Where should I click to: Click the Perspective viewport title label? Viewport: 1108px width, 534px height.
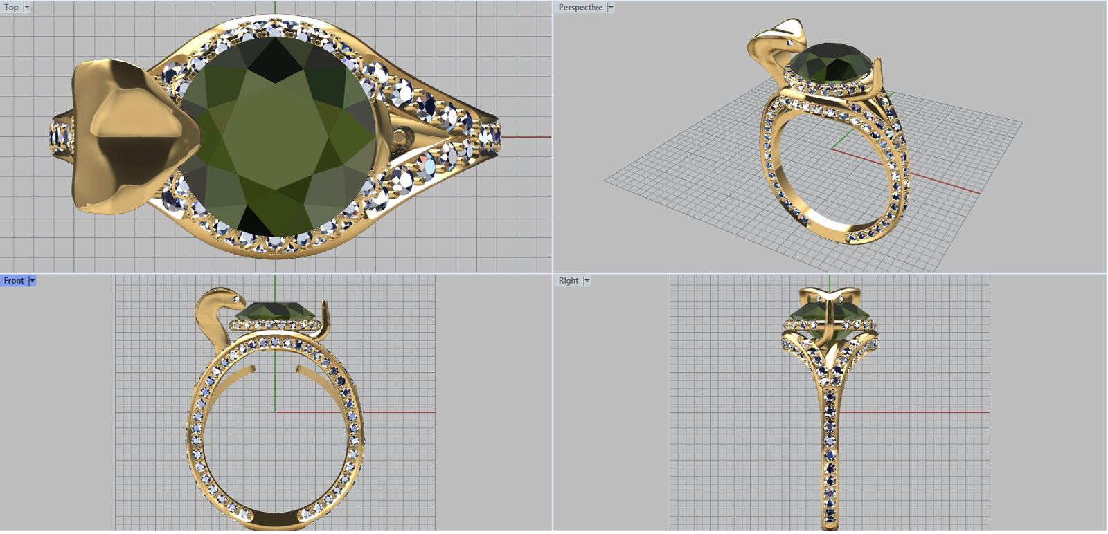(x=580, y=8)
